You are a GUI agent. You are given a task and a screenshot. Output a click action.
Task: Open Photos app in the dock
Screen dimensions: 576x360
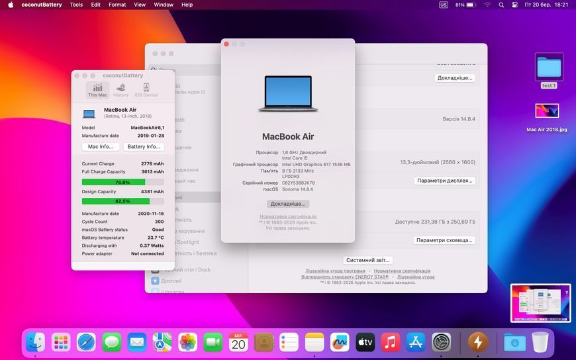click(188, 342)
